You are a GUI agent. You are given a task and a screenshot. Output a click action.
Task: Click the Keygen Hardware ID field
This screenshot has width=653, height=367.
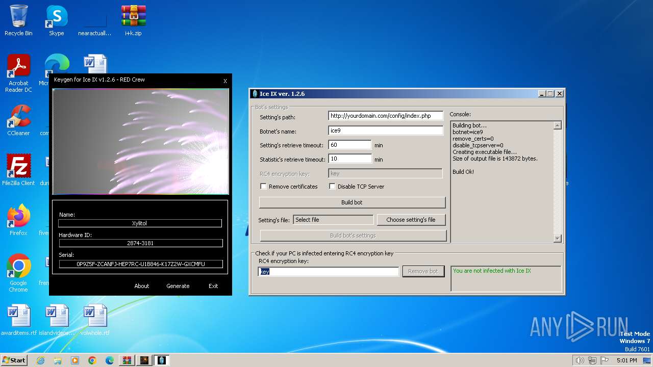pos(140,243)
